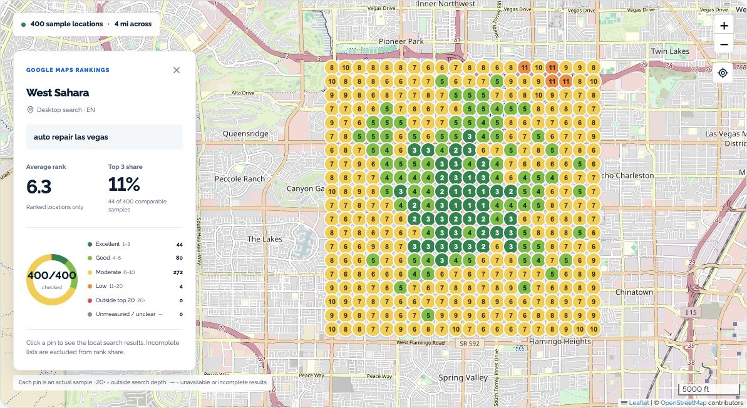
Task: Zoom out the map with minus button
Action: [724, 44]
